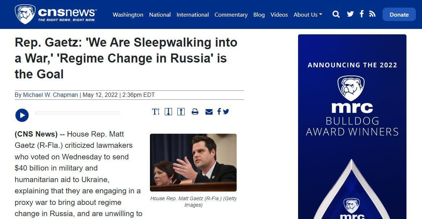Screen dimensions: 422x219
Task: Share article on Facebook below byline
Action: [x=219, y=112]
